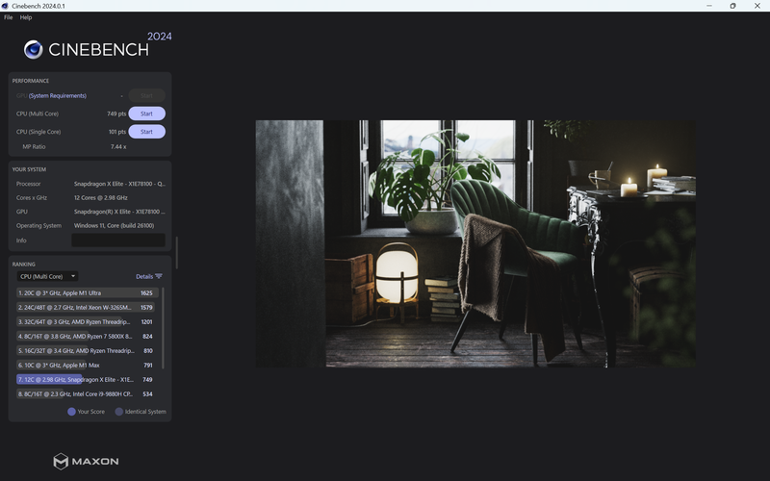Click the Operating System Windows 11 value
This screenshot has width=770, height=481.
point(114,226)
